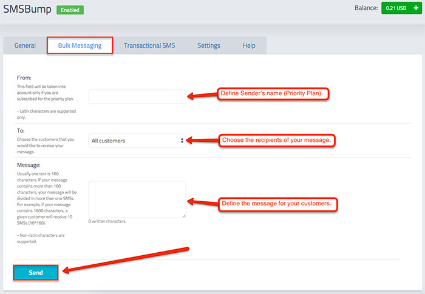Open the All customers recipients dropdown

(x=137, y=141)
